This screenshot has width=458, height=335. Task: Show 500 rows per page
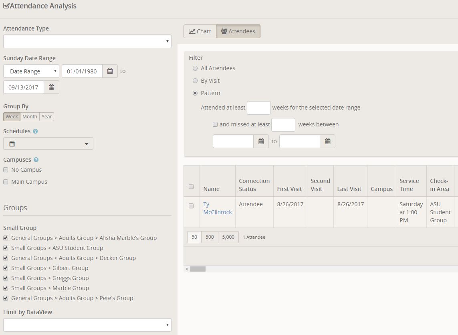[210, 237]
